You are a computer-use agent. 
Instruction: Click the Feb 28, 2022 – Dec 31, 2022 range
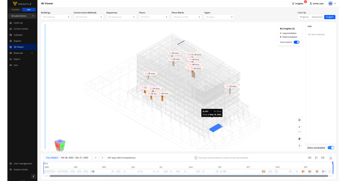(x=74, y=158)
